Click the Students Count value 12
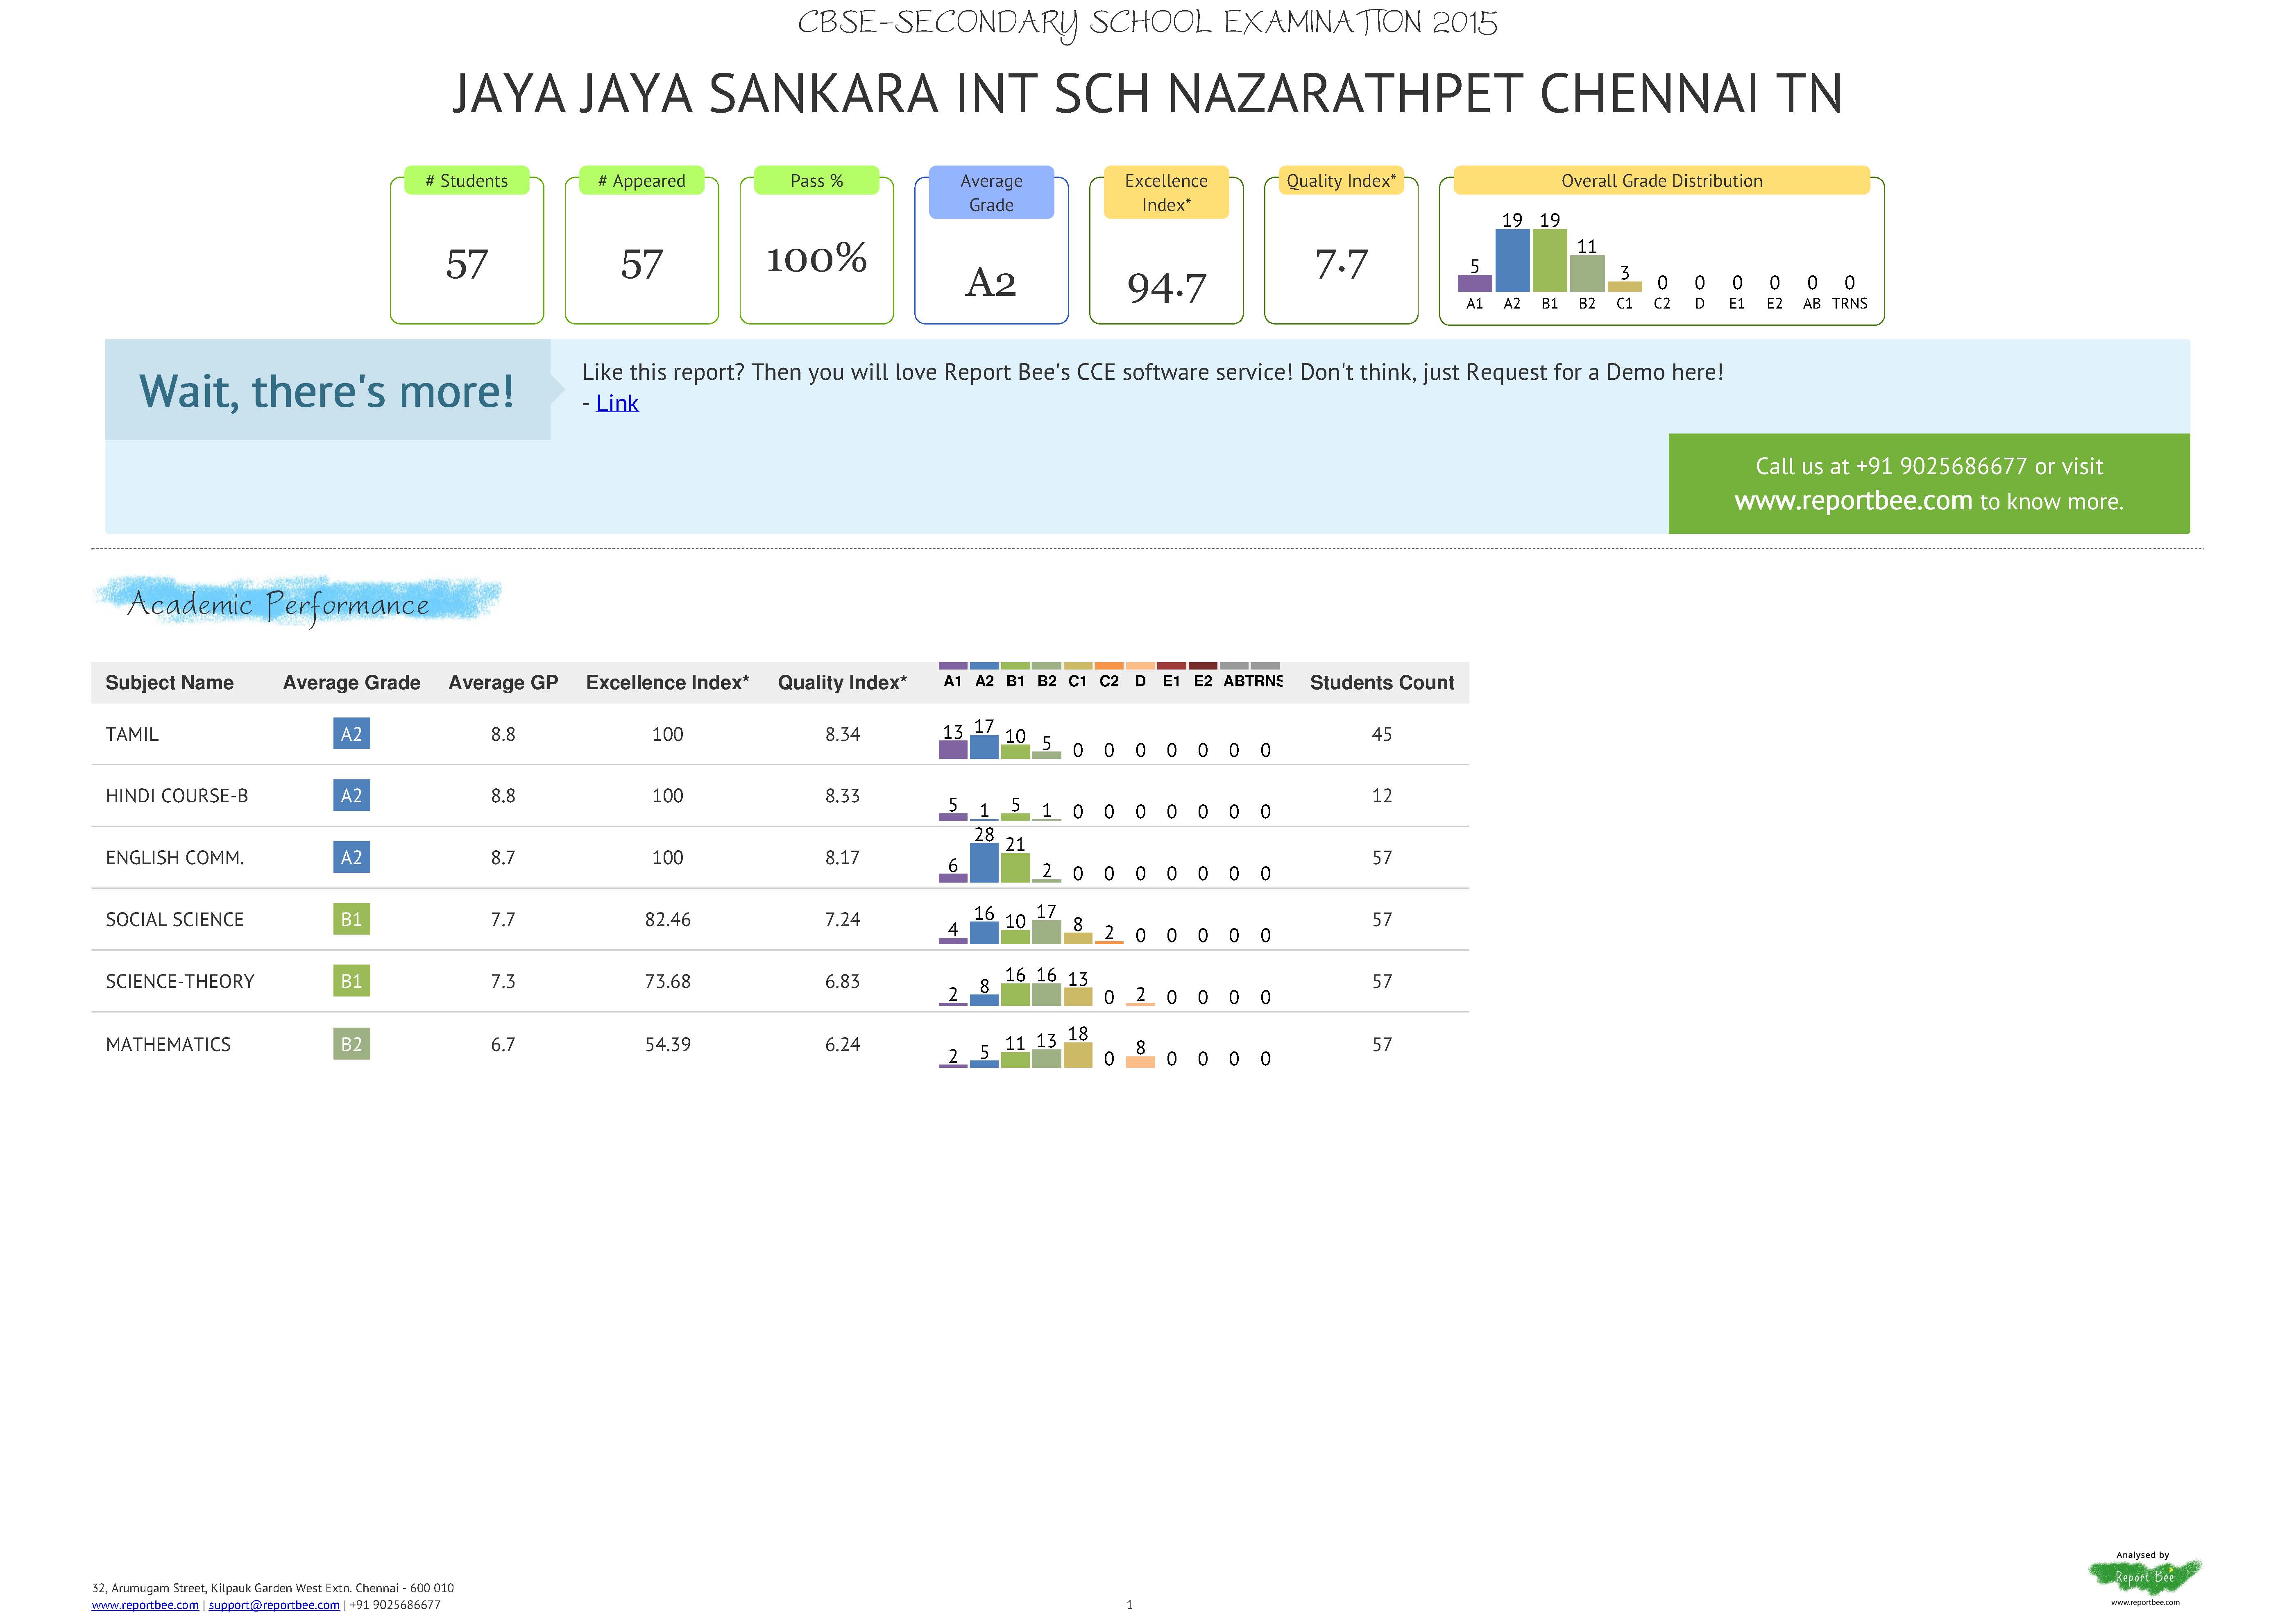The height and width of the screenshot is (1623, 2296). point(1382,797)
